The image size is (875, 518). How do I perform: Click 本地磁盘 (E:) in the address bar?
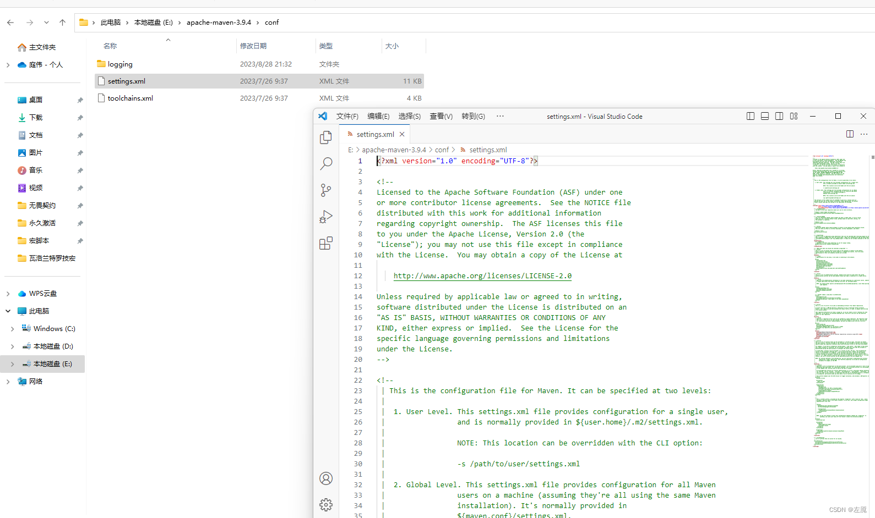pos(154,23)
